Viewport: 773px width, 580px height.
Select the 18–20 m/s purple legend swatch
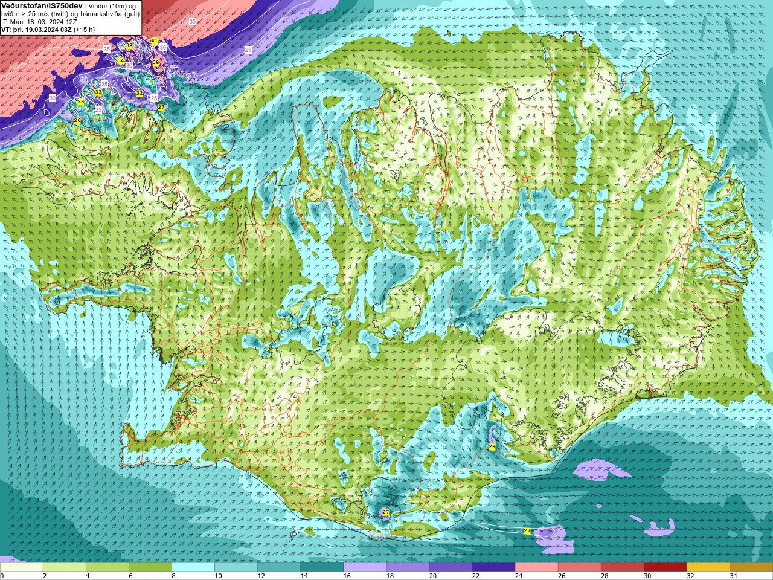click(408, 567)
